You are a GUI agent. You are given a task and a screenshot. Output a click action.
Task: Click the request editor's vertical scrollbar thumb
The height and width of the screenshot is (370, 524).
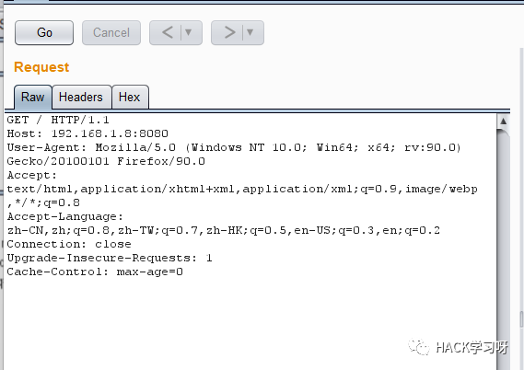point(503,250)
